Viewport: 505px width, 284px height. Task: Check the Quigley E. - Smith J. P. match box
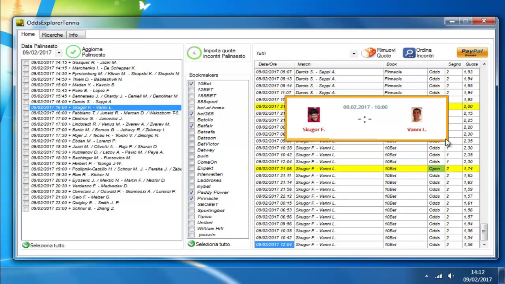[26, 203]
